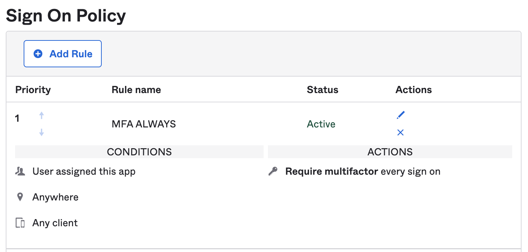The height and width of the screenshot is (252, 528).
Task: Click the pencil icon to edit MFA ALWAYS rule
Action: 400,115
